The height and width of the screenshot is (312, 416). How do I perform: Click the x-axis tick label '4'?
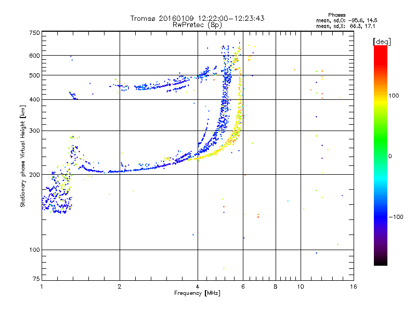198,287
